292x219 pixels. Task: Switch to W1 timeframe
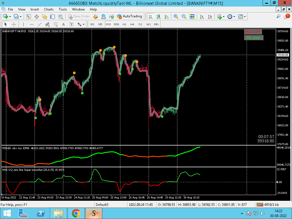(x=149, y=25)
